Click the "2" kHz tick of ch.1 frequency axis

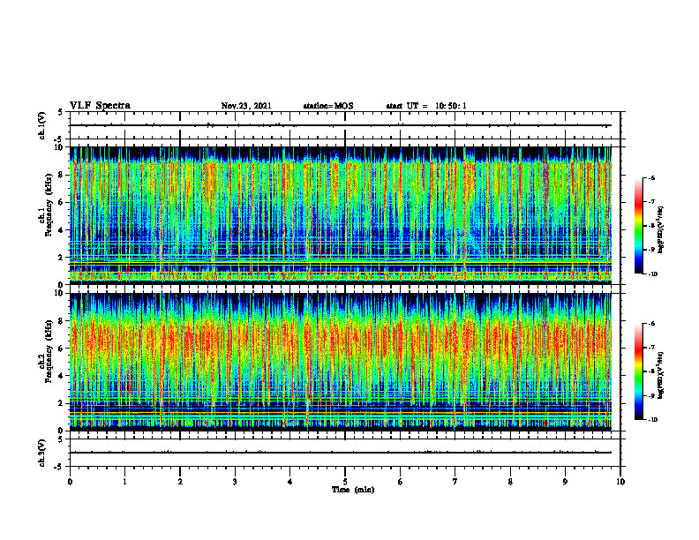tap(62, 257)
